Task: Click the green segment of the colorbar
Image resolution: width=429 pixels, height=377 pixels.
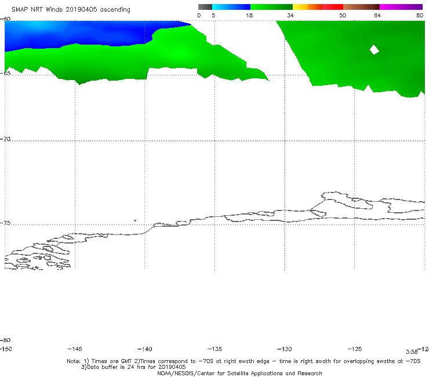Action: 272,7
